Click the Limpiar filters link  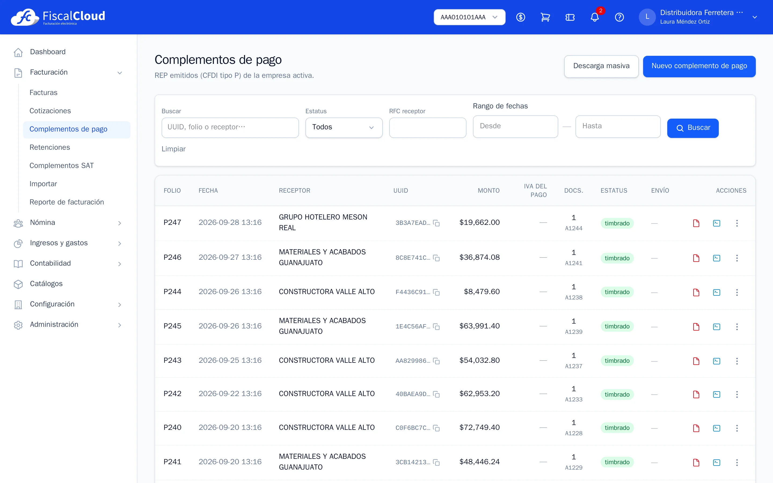(x=173, y=149)
